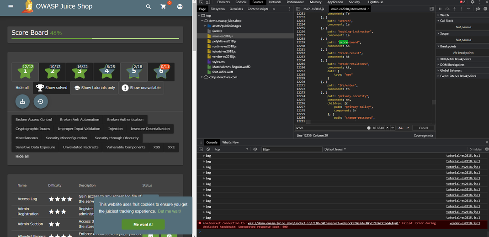Viewport: 489px width, 237px height.
Task: Toggle regex option in search bar
Action: (x=408, y=128)
